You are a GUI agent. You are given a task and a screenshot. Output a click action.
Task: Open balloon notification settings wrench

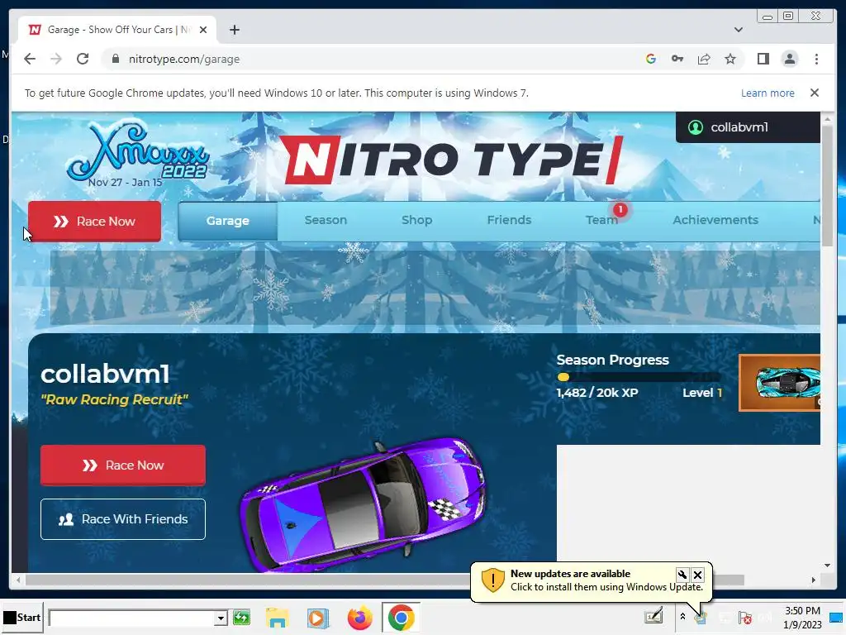coord(682,575)
